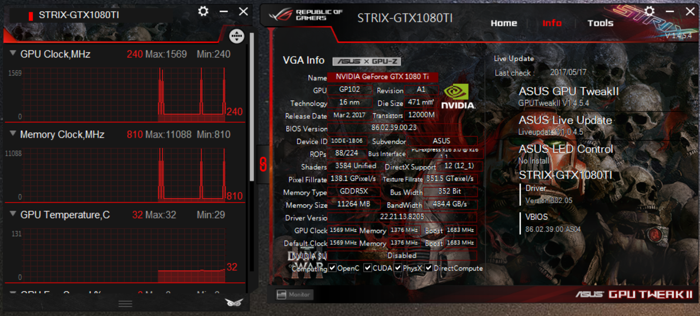Toggle the PhysX computing checkbox

[398, 268]
